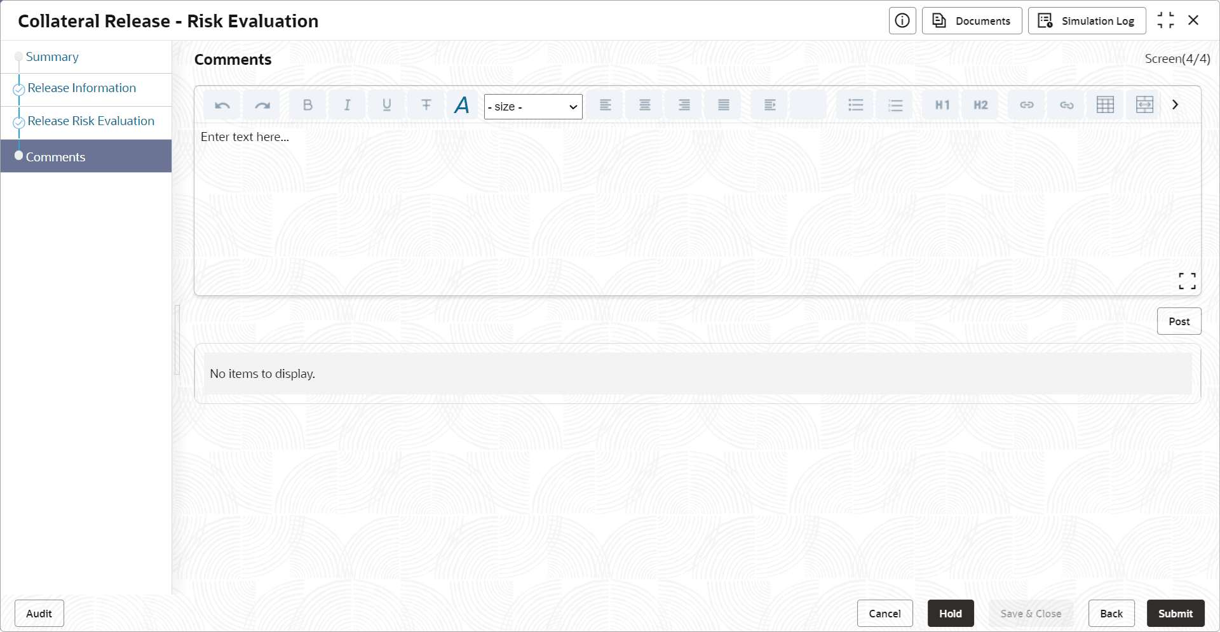Go Back to the previous screen
The image size is (1220, 632).
click(1111, 614)
